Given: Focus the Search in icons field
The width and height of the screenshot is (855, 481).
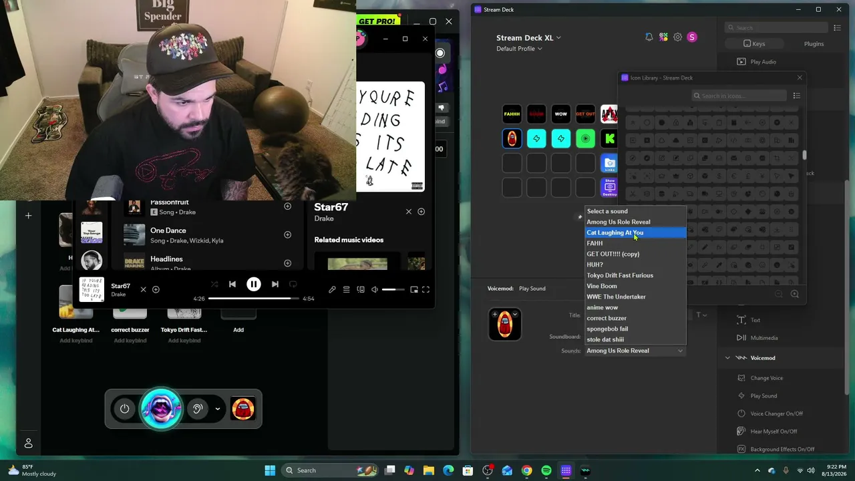Looking at the screenshot, I should pos(739,96).
